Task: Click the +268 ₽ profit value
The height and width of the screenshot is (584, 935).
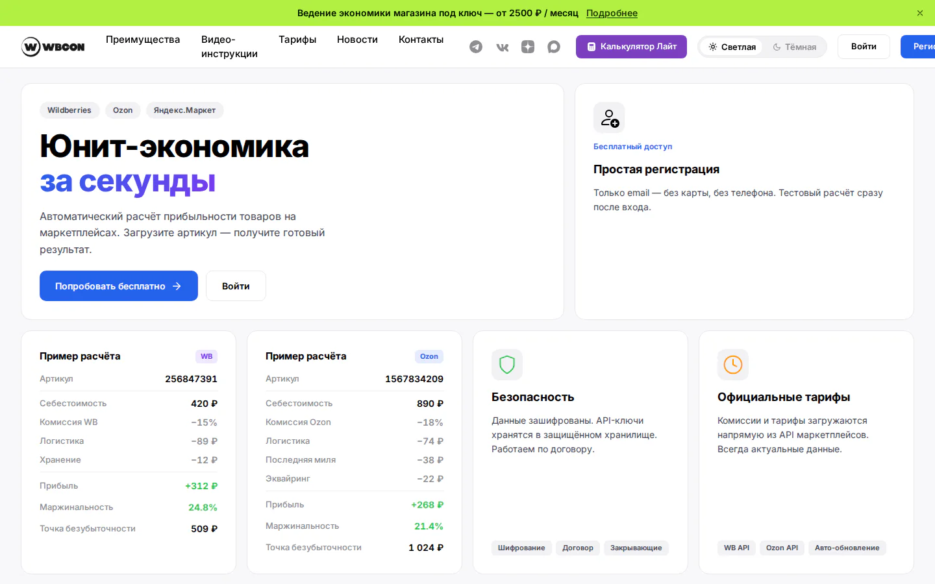Action: click(x=427, y=505)
